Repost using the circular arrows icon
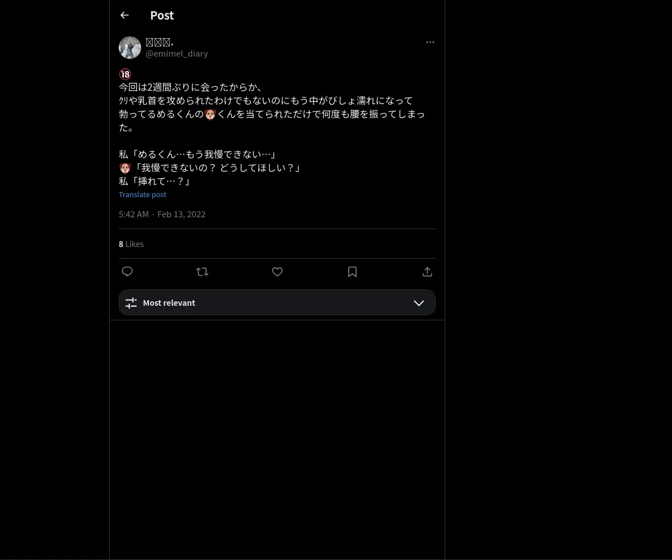 pos(202,272)
